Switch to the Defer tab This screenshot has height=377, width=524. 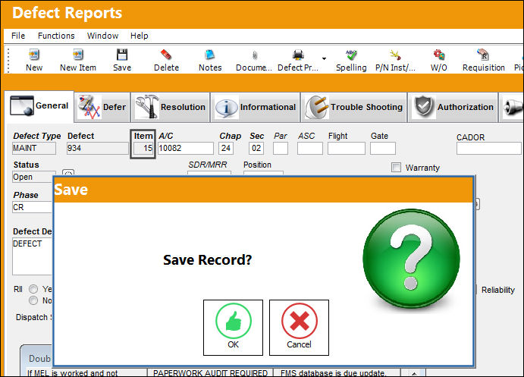pos(102,107)
